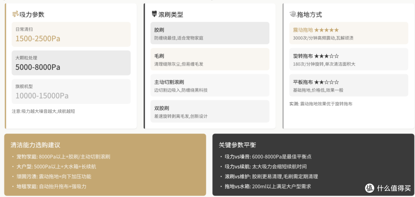Click the 吸力vs续航 bullet
The height and width of the screenshot is (197, 415).
click(266, 167)
